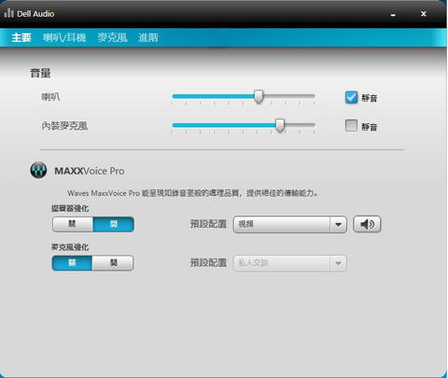Open the greyed-out 私人交談 preset dropdown

click(x=290, y=263)
